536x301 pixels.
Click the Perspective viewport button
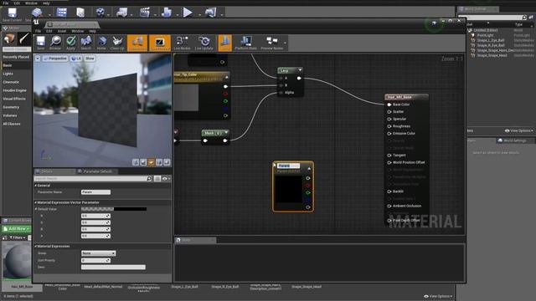(x=55, y=59)
